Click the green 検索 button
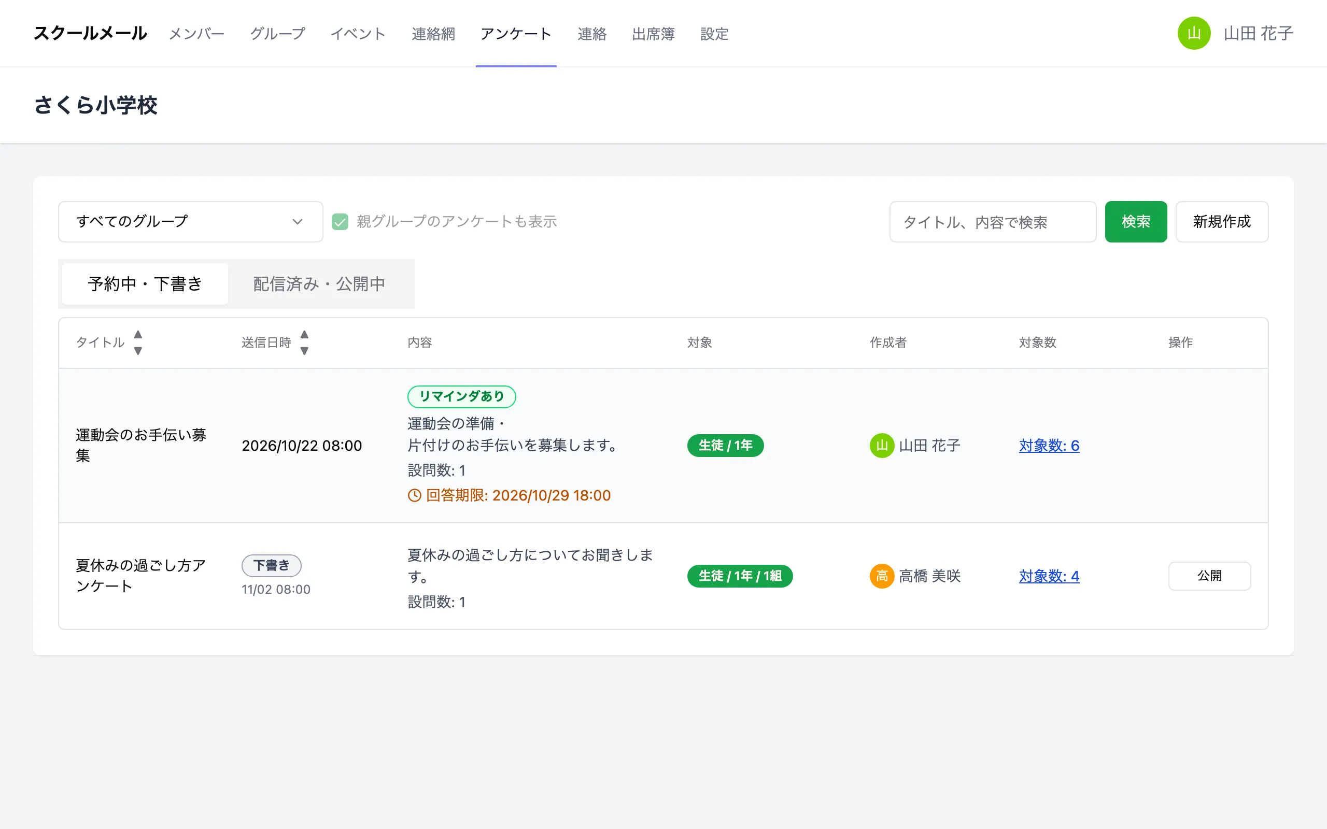This screenshot has width=1327, height=829. pos(1136,222)
